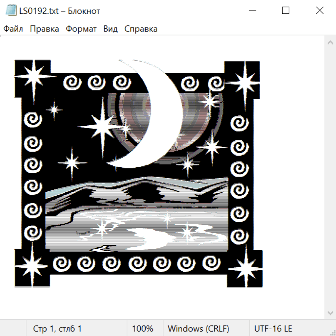
Task: Minimize the Блокнот window
Action: coord(251,11)
